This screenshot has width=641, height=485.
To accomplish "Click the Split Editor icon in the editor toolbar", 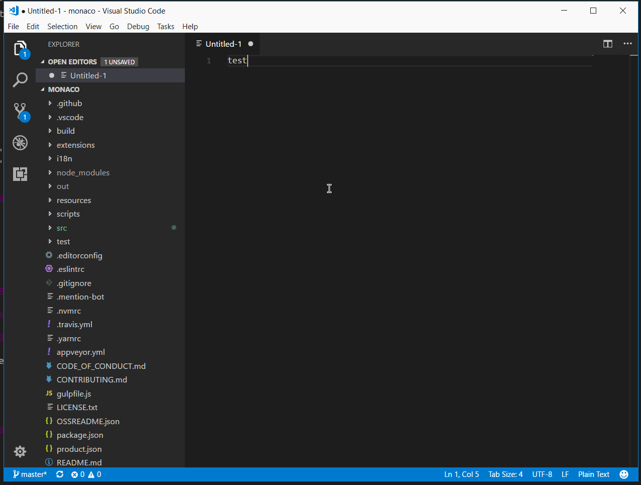I will pyautogui.click(x=607, y=44).
